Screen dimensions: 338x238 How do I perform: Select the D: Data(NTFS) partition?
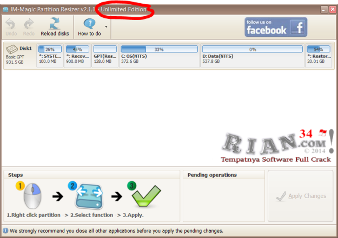252,56
